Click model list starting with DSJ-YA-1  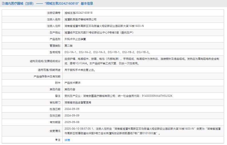click(107, 52)
